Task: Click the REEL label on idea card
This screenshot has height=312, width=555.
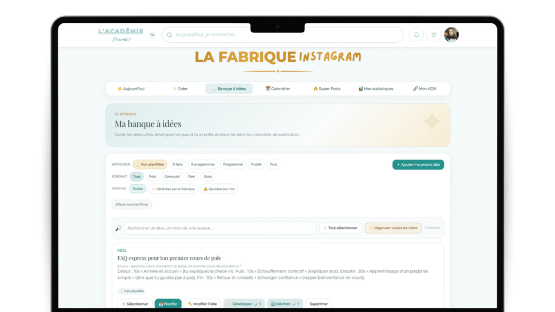Action: (x=122, y=250)
